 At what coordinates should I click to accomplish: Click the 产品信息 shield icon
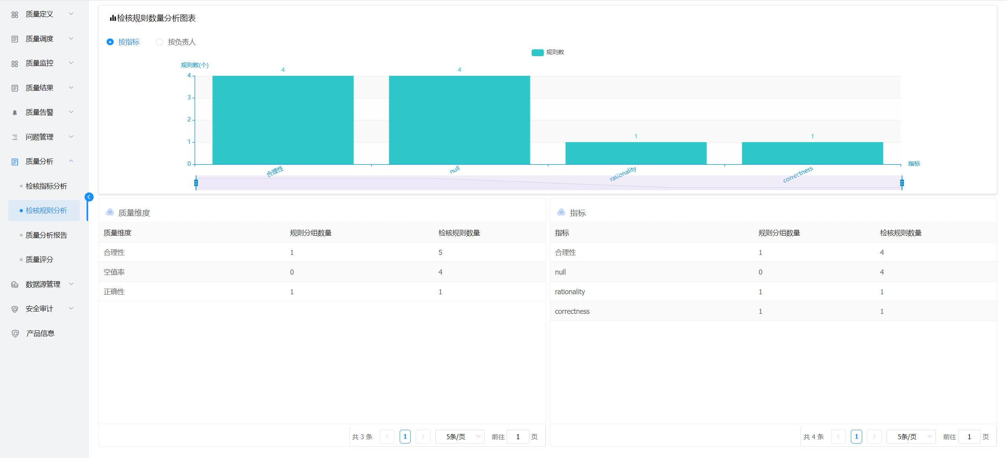pyautogui.click(x=15, y=333)
